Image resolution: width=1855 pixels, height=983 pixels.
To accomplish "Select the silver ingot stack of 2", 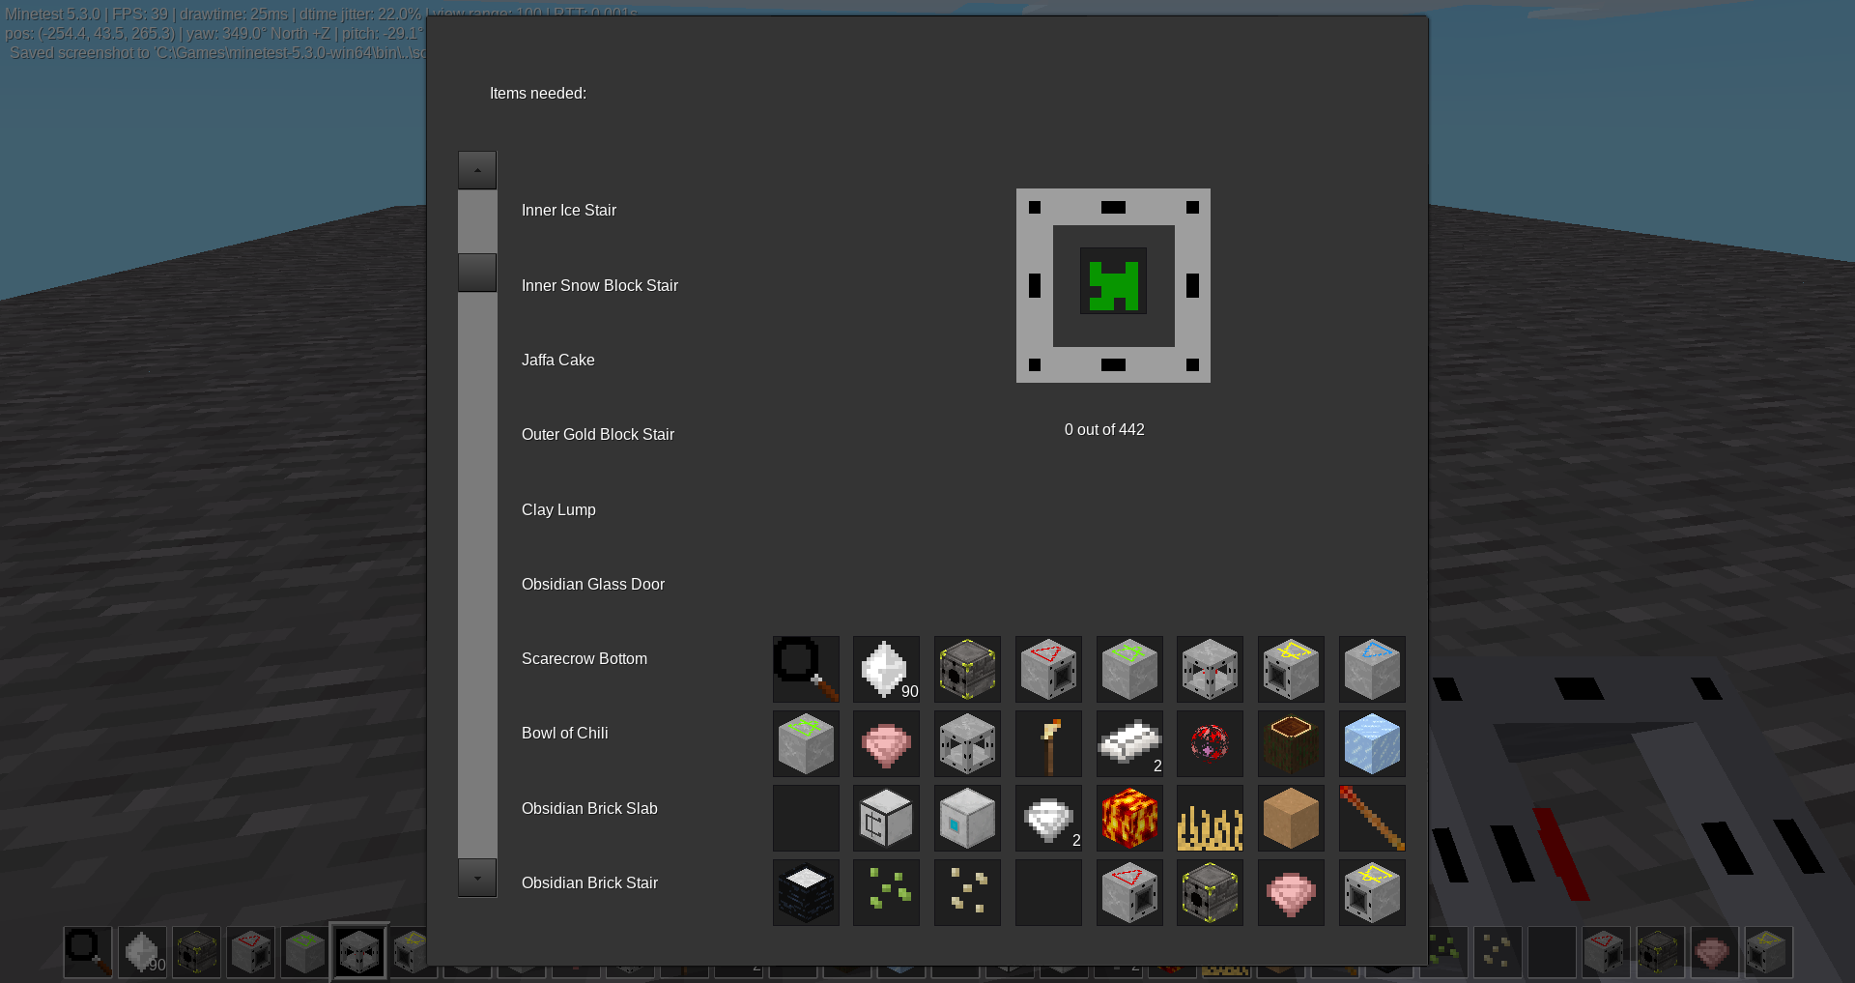I will 1128,743.
